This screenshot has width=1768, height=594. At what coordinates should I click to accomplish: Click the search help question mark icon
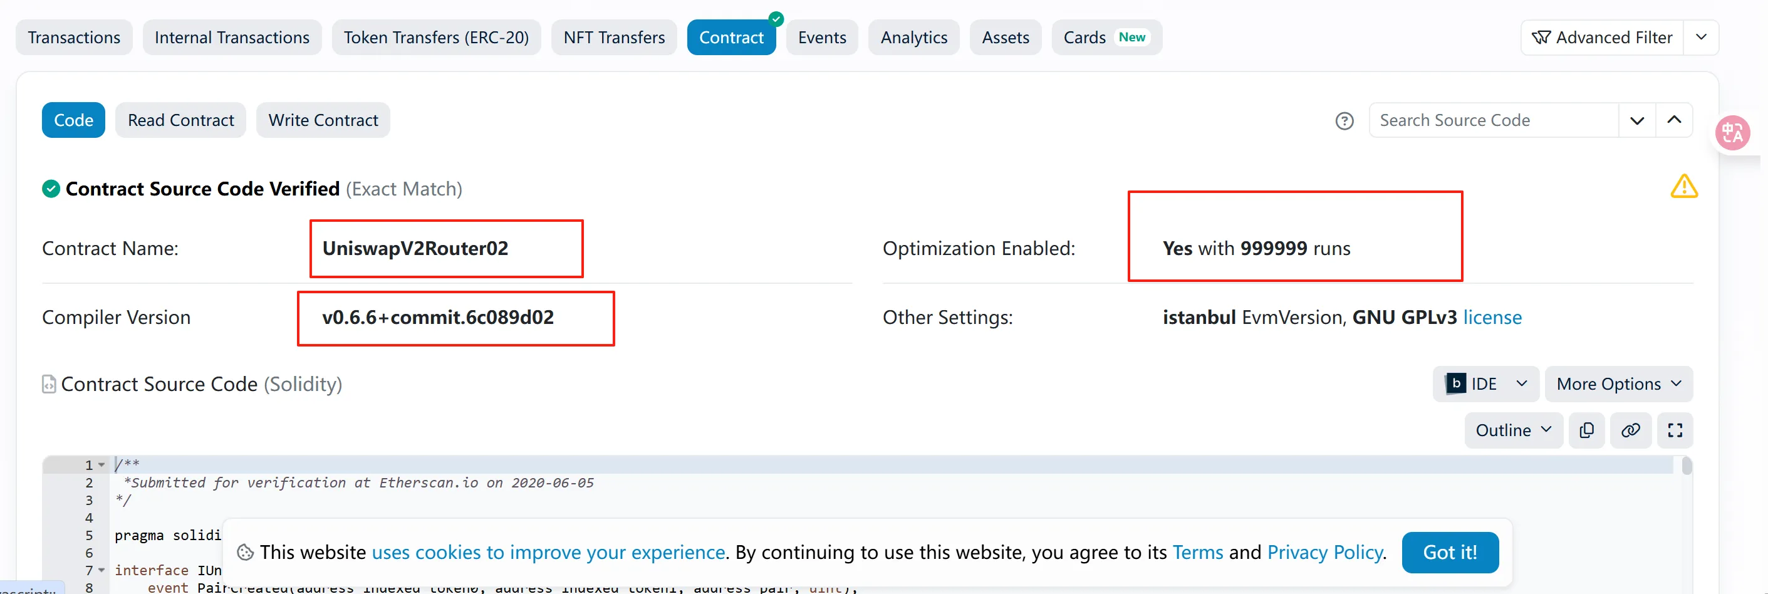(x=1344, y=121)
